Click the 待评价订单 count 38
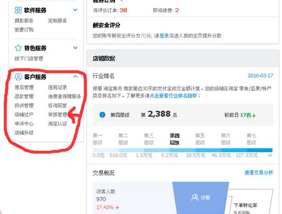This screenshot has height=214, width=282. [123, 10]
